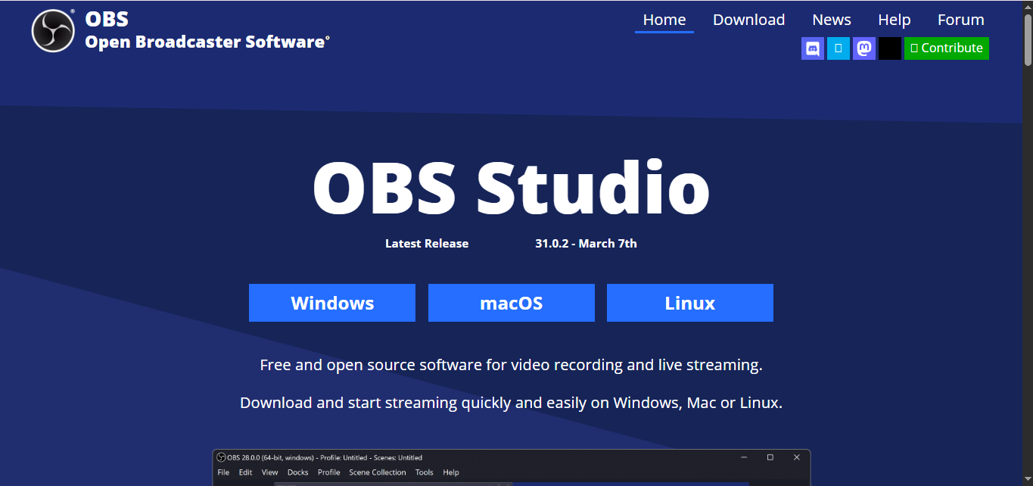The height and width of the screenshot is (486, 1033).
Task: Click the OBS circular logo
Action: [53, 31]
